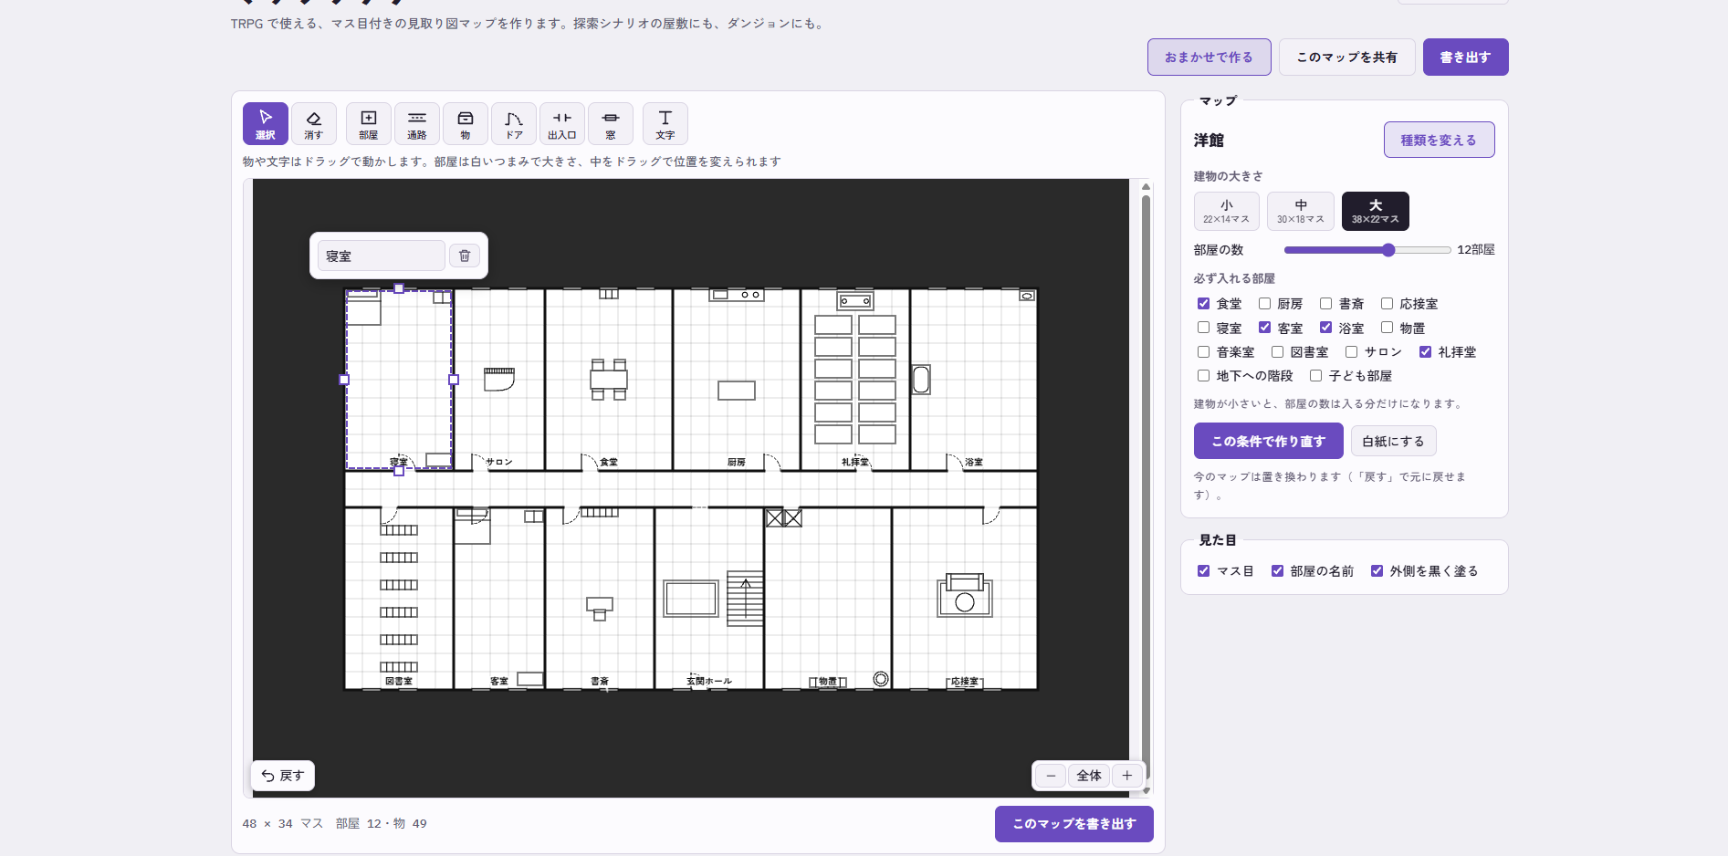This screenshot has width=1728, height=856.
Task: Select the 文字 text tool
Action: [665, 123]
